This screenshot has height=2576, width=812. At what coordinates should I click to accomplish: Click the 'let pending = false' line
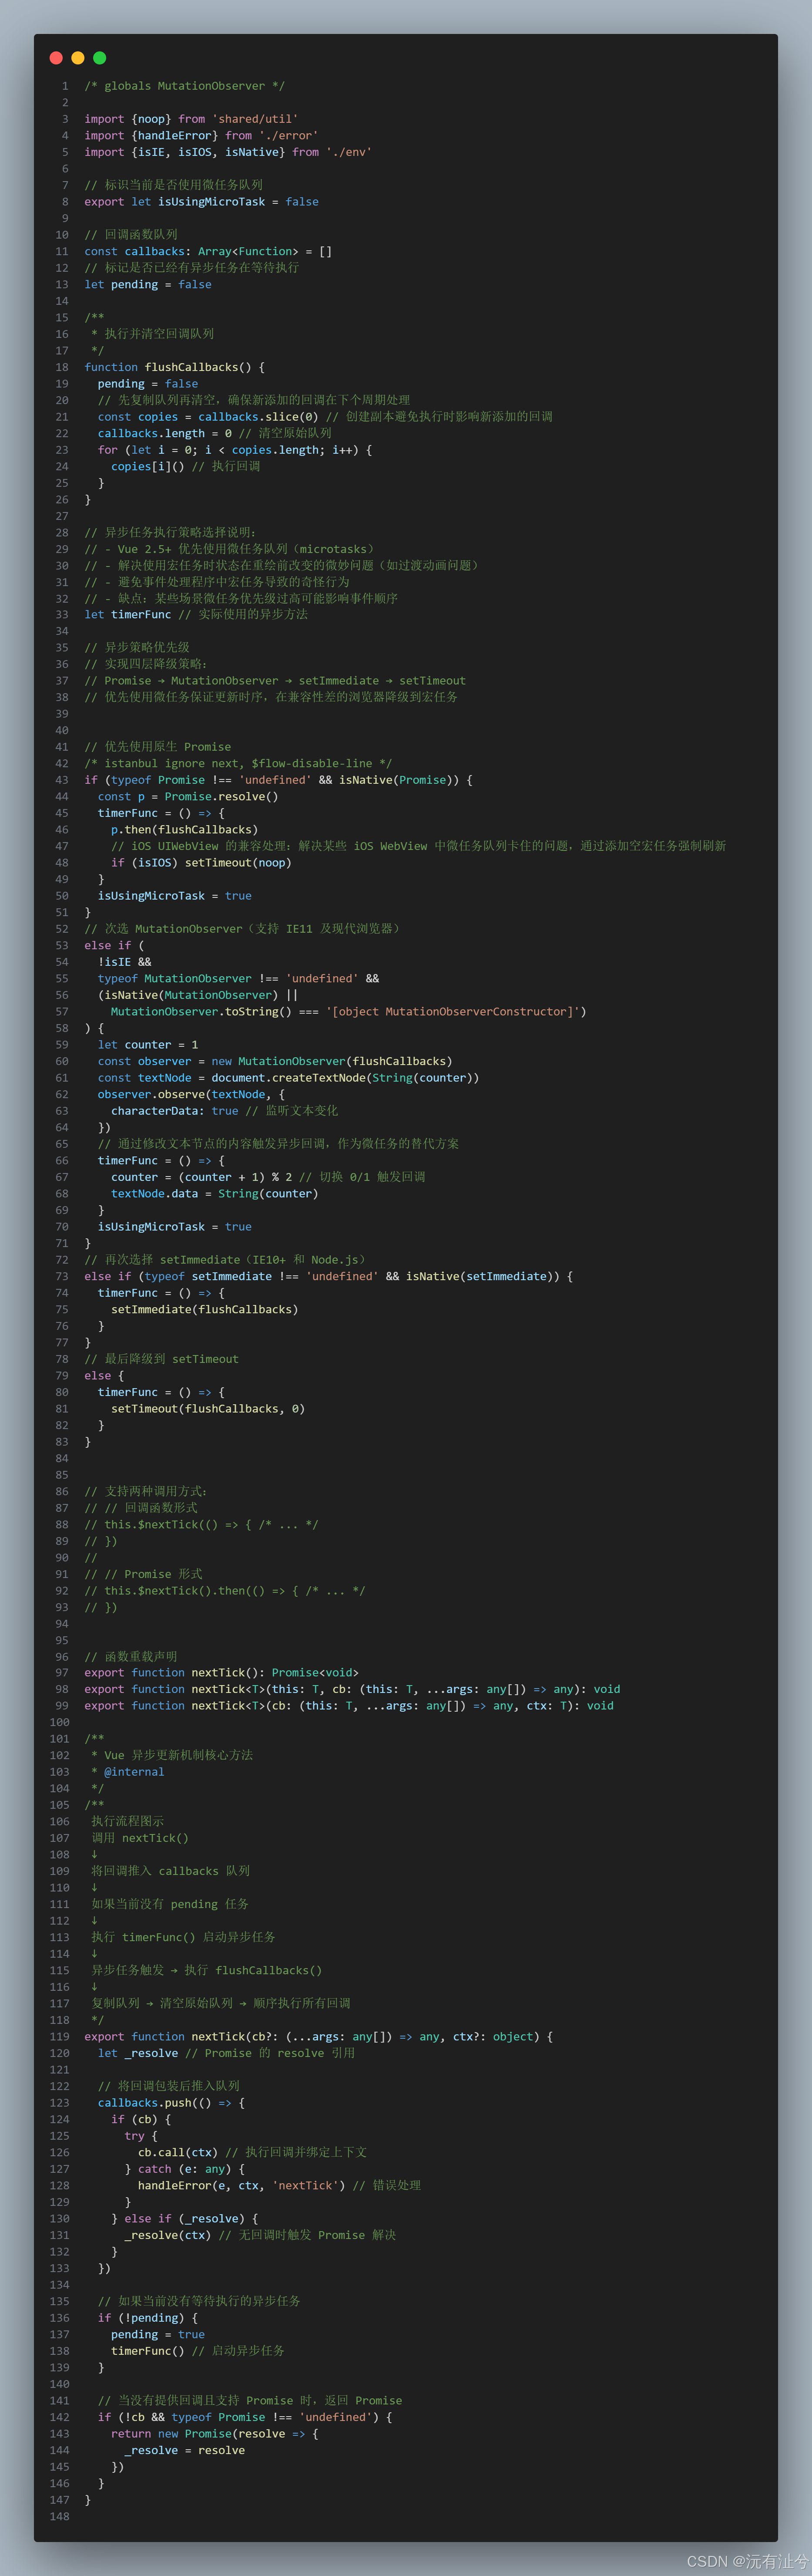[148, 285]
